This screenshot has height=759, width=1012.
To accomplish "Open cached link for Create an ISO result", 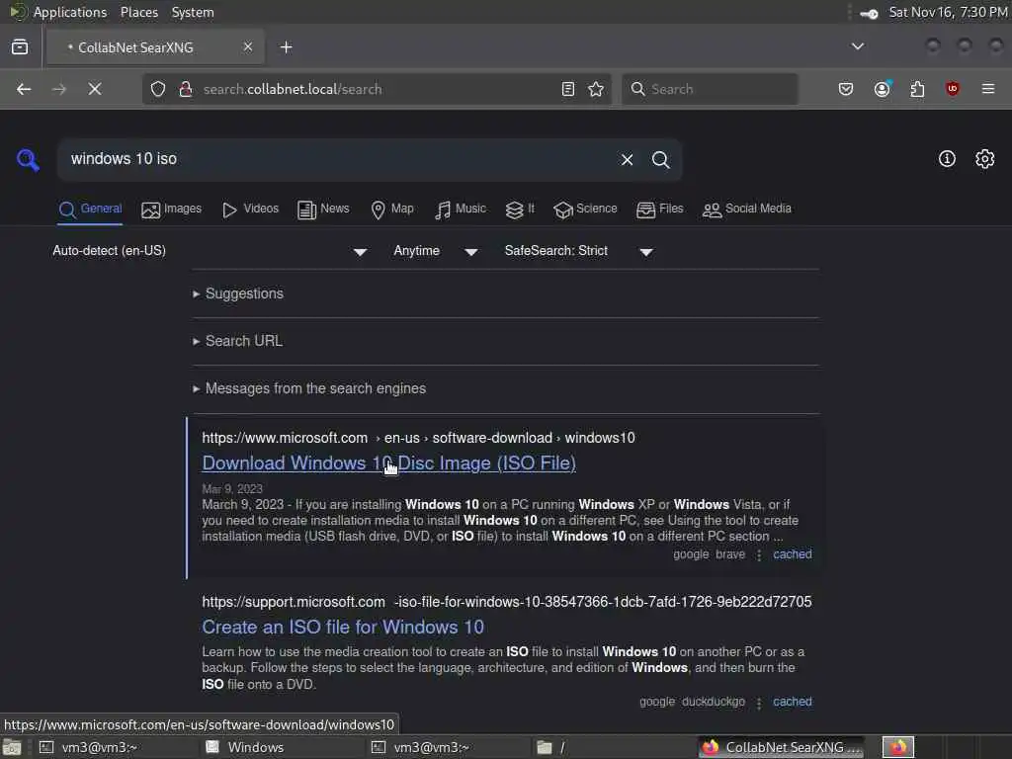I will point(793,702).
